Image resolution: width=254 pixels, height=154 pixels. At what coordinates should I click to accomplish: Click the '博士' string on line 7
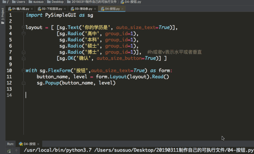[x=92, y=52]
